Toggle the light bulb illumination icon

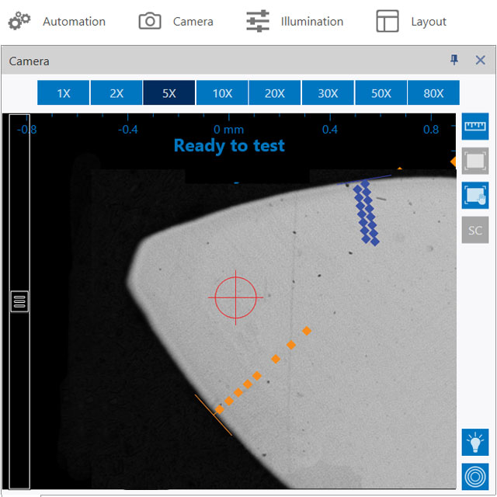tap(474, 442)
